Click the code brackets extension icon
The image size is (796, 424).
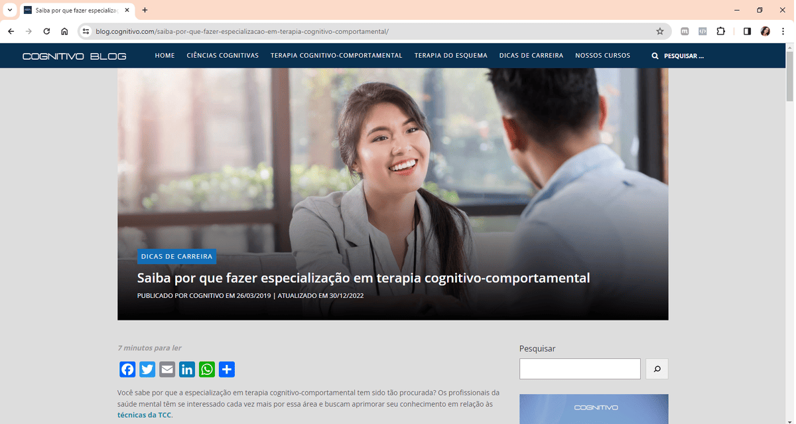pyautogui.click(x=702, y=31)
